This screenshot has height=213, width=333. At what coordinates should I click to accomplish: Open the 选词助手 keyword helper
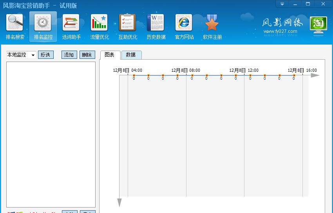click(71, 27)
